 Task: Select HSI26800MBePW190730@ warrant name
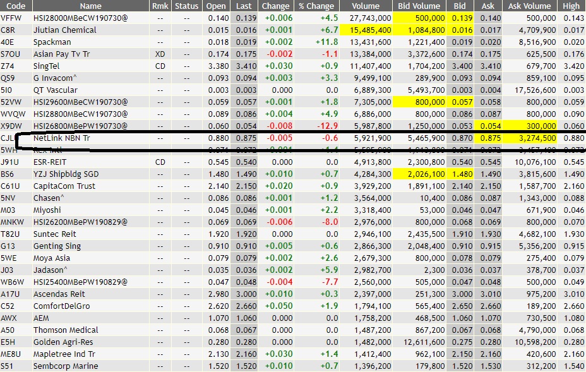pos(80,126)
